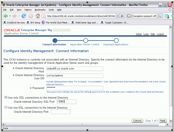Screen dimensions: 174x132
Task: Expand the address bar URL dropdown
Action: pos(118,16)
